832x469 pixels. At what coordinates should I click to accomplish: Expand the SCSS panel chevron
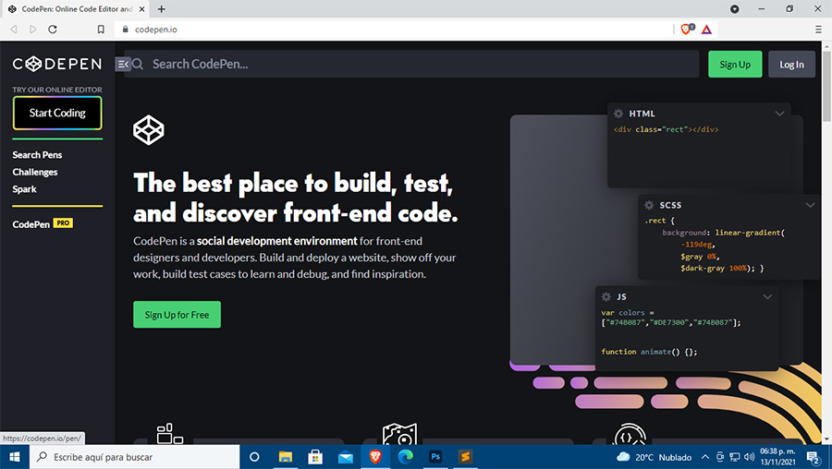pos(810,205)
